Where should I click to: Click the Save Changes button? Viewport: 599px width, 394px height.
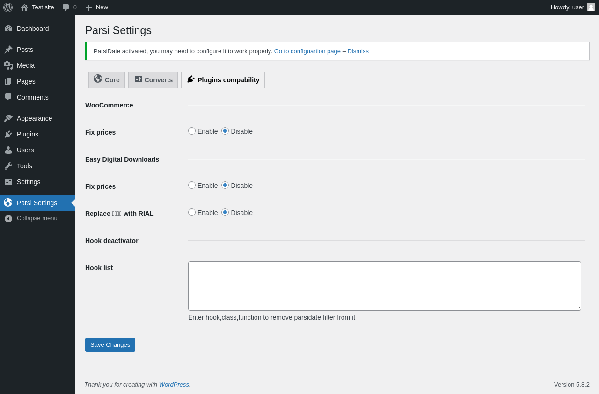110,345
